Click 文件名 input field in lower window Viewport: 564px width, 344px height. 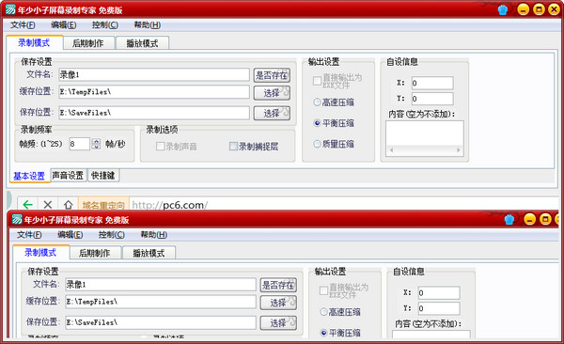click(161, 284)
